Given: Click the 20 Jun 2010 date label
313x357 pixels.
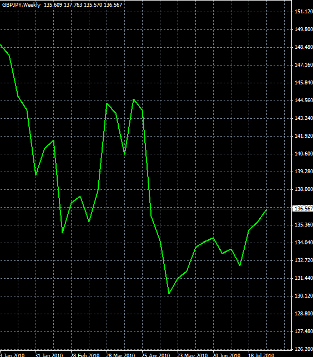Looking at the screenshot, I should click(226, 355).
